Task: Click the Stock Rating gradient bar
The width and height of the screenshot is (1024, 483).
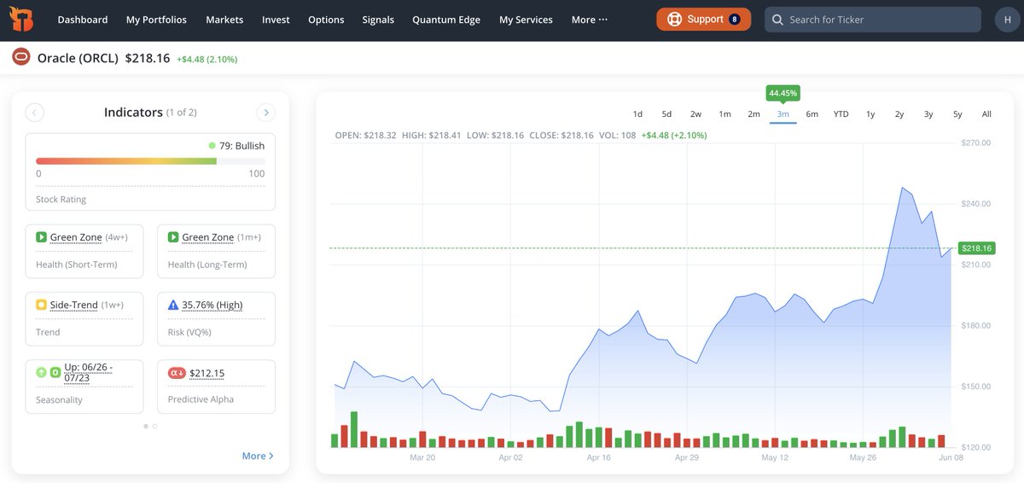Action: pyautogui.click(x=150, y=160)
